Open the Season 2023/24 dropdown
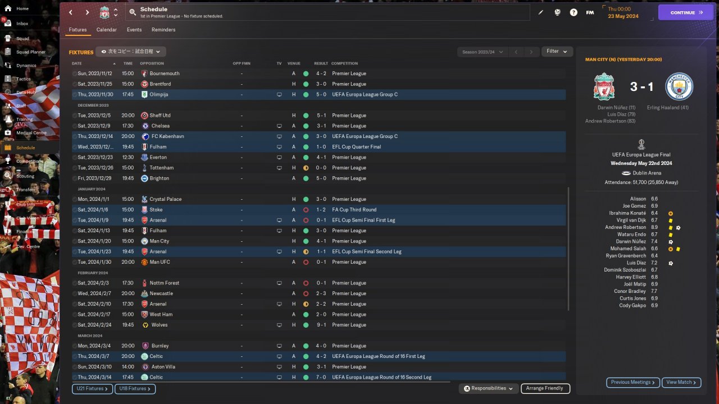 (483, 52)
